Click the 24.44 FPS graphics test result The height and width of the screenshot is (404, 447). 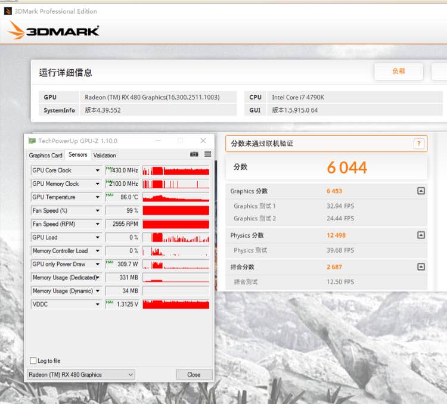pos(340,219)
